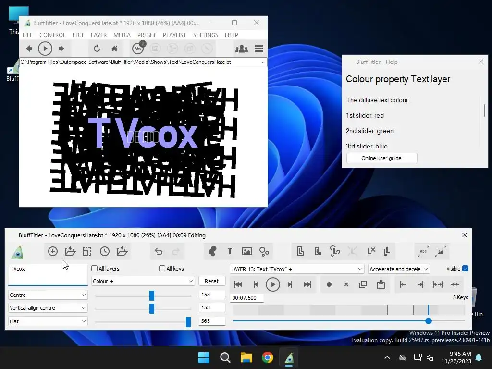Click the second layer page icon
The height and width of the screenshot is (369, 492).
[318, 251]
